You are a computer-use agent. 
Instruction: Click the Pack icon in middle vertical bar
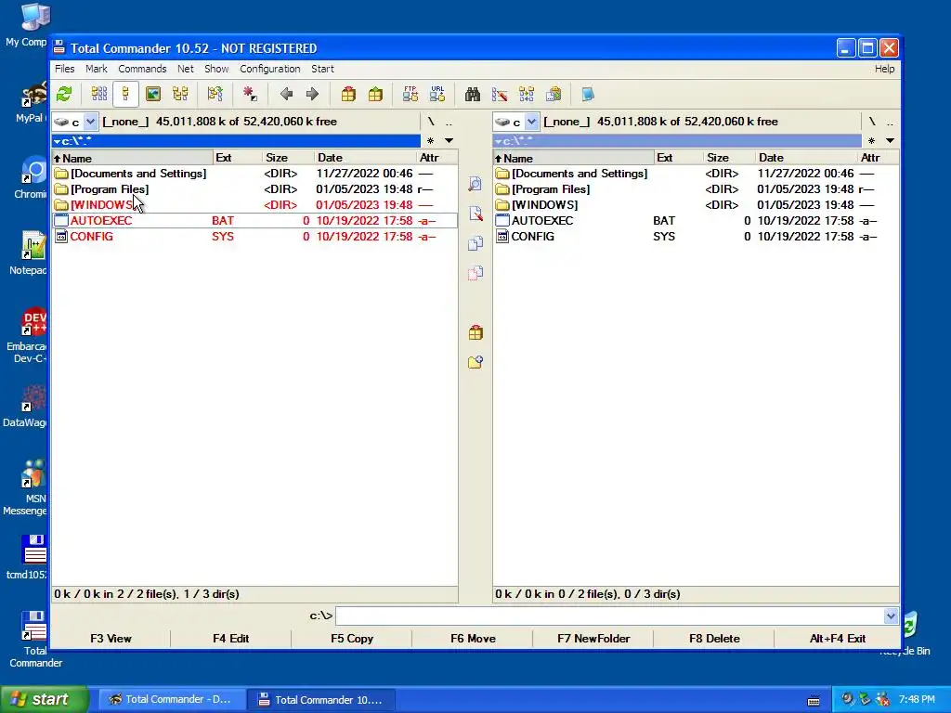475,332
